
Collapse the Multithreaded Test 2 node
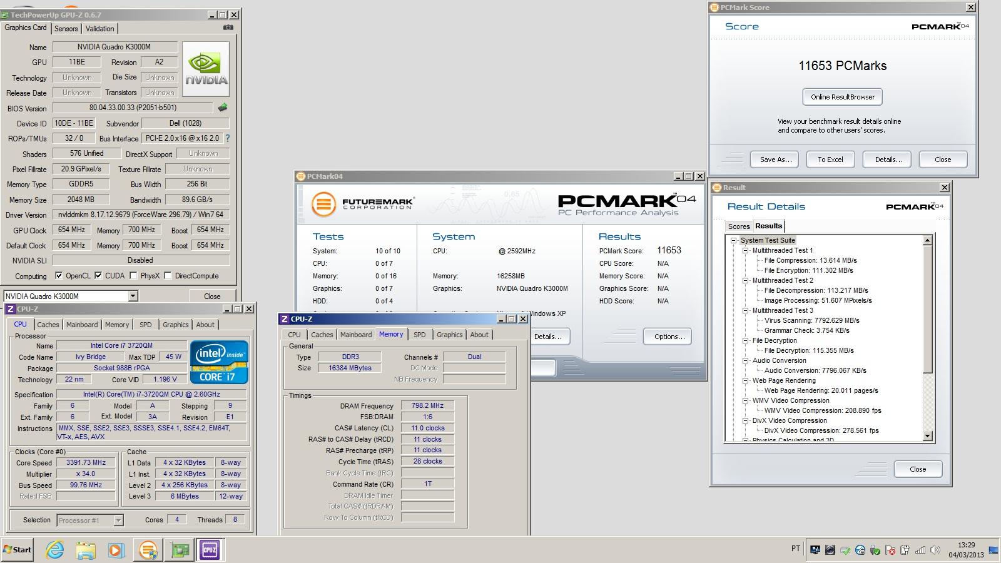[x=746, y=280]
